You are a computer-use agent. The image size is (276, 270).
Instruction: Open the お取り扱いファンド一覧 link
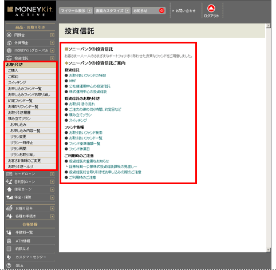[x=85, y=138]
